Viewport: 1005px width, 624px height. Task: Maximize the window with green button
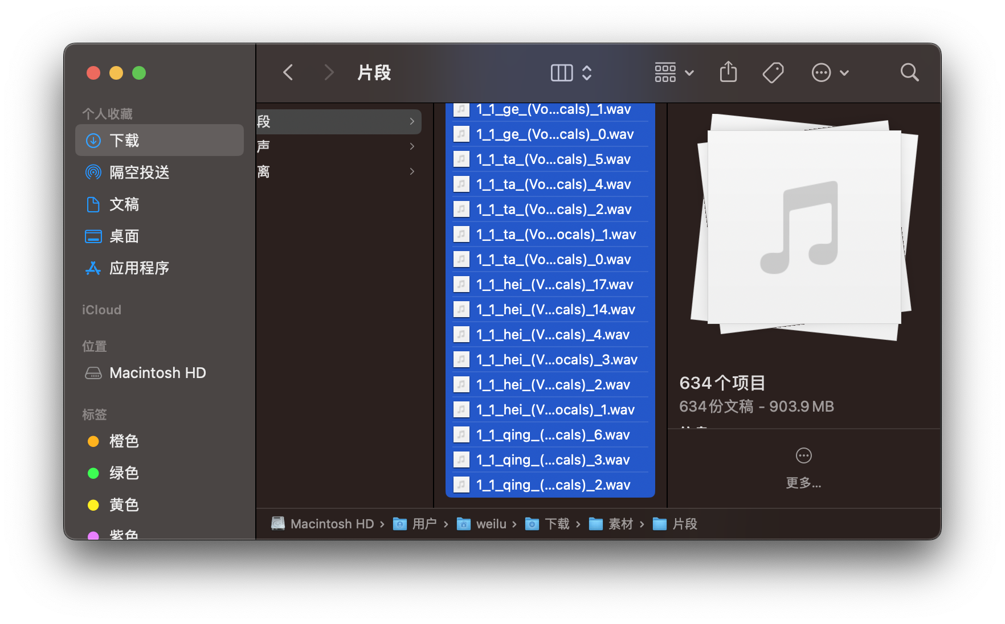[139, 73]
